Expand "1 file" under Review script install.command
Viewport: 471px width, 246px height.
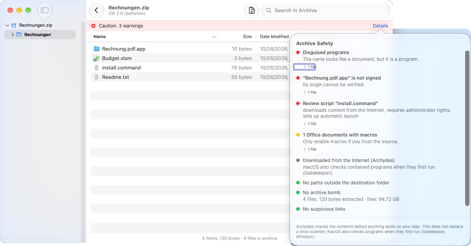[310, 124]
